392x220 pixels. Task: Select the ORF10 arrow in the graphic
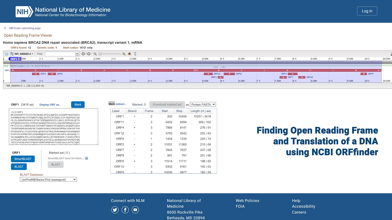coord(302,77)
